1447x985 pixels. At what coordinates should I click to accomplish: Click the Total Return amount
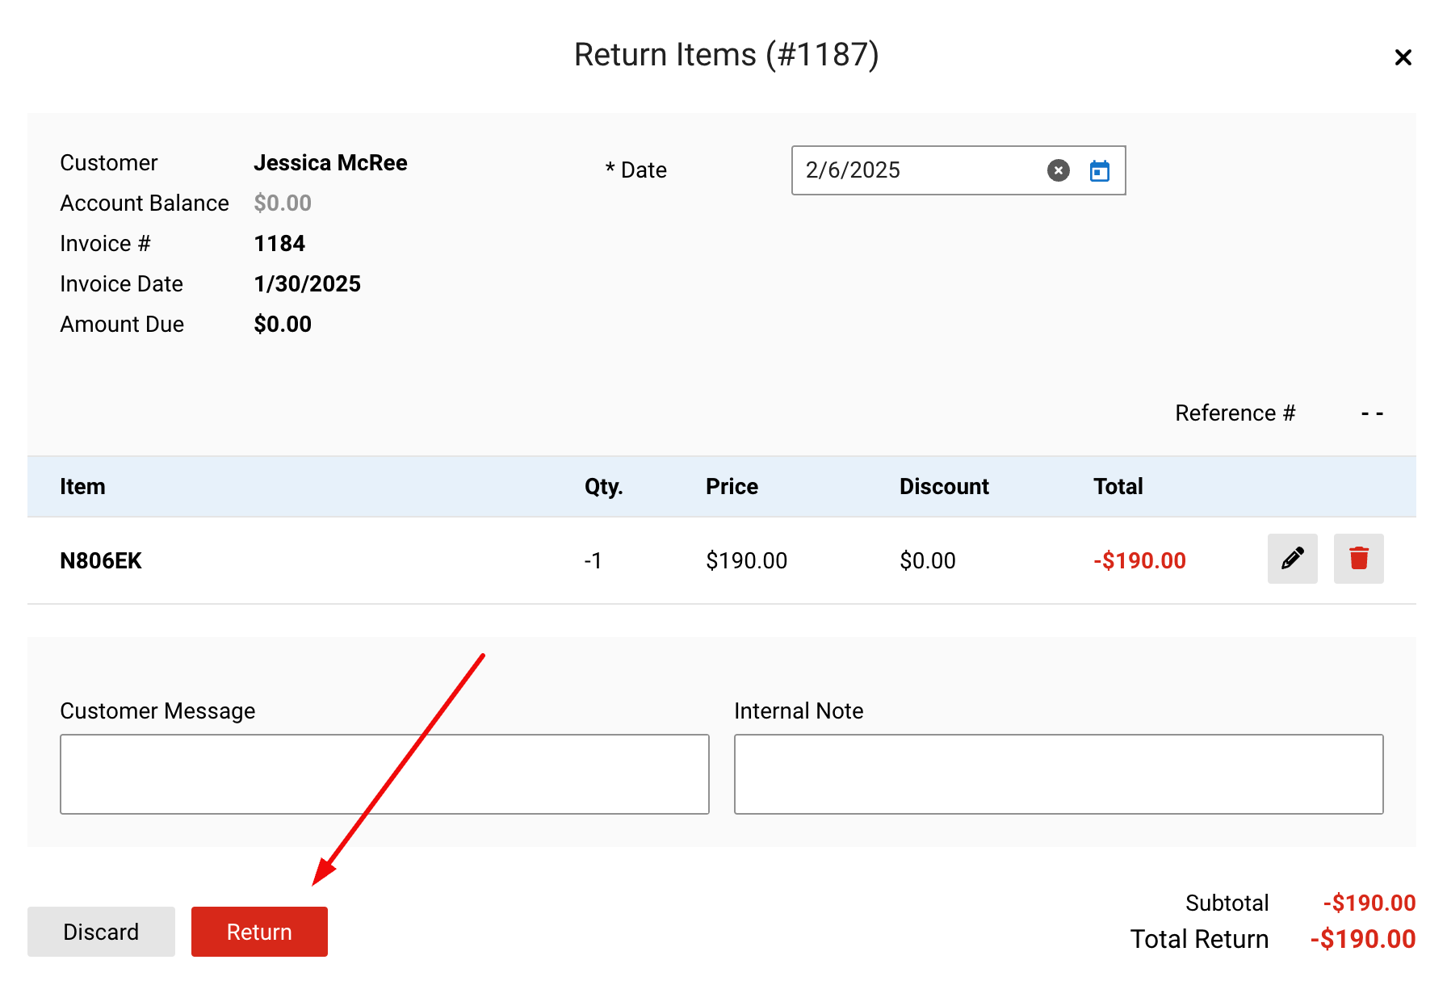[1363, 939]
